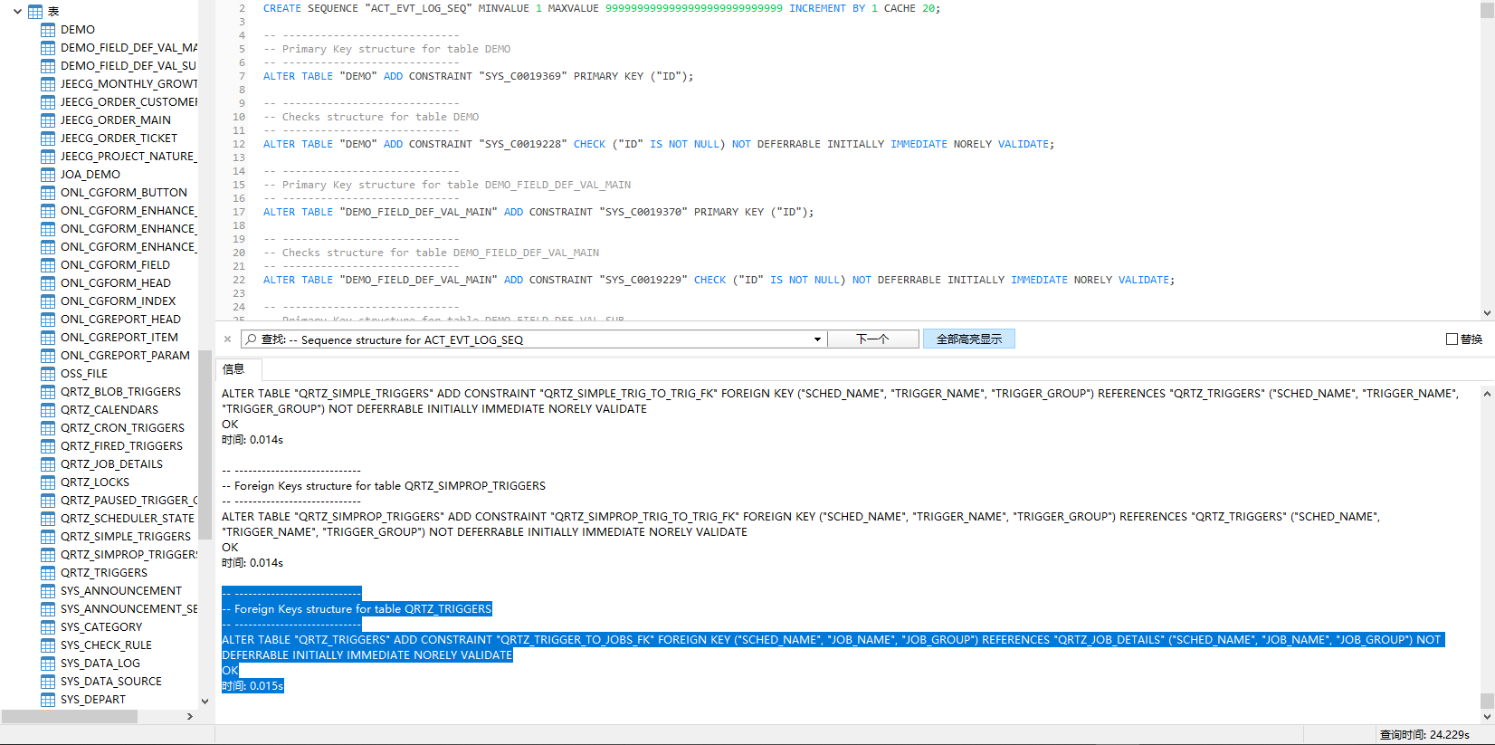
Task: Click table icon beside ONL_CGREPORT_ITEM
Action: point(48,338)
